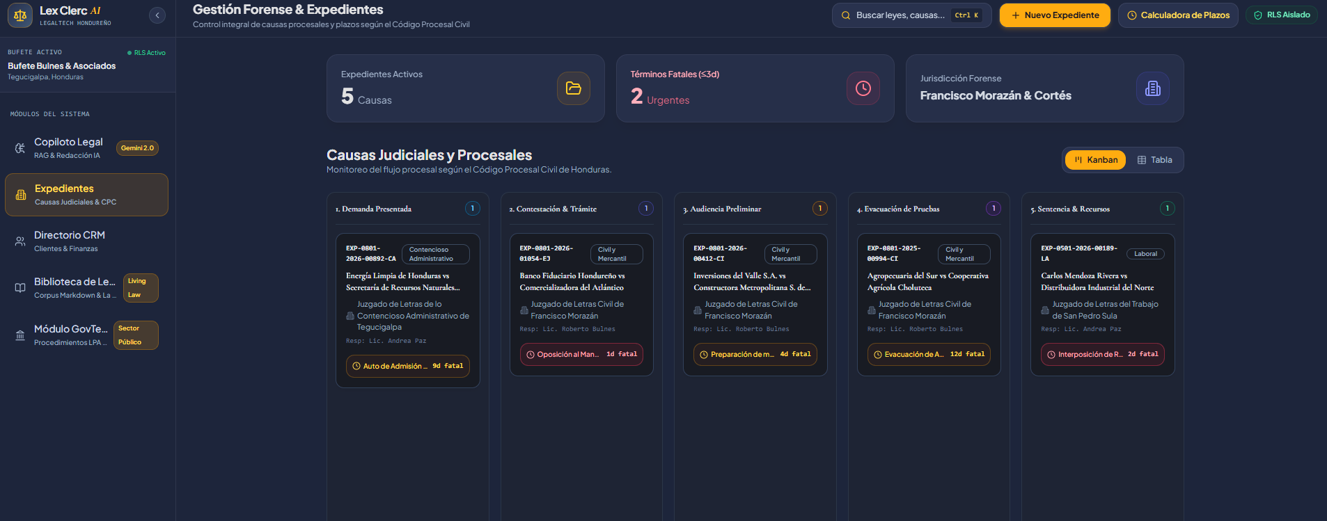This screenshot has width=1327, height=521.
Task: Click the RLS Aislado shield badge
Action: [x=1281, y=15]
